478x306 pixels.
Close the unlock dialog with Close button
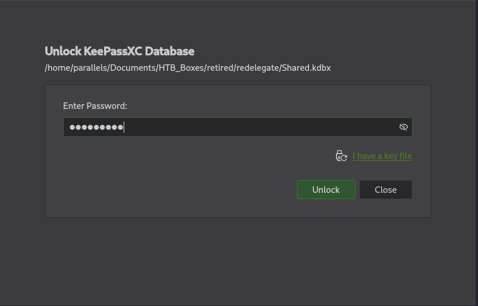click(x=386, y=190)
